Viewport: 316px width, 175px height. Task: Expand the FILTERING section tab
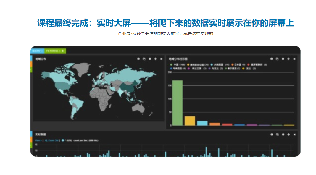(55, 51)
